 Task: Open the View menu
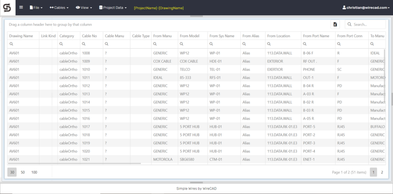(x=84, y=7)
